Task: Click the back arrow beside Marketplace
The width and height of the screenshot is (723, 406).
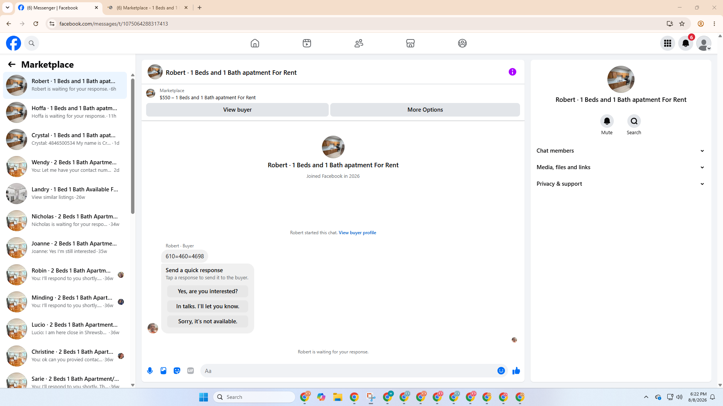Action: (12, 64)
